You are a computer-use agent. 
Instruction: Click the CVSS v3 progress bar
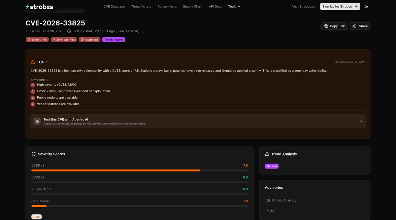[140, 171]
